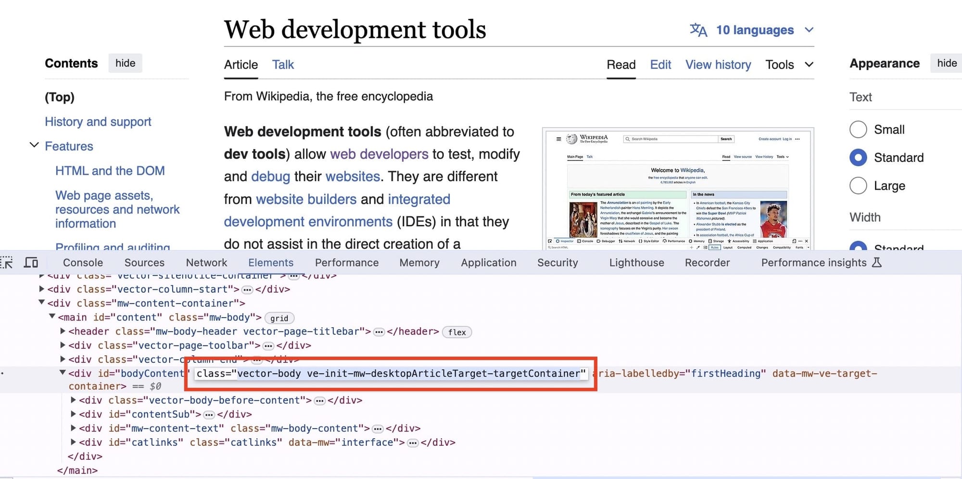Open the View history page

pos(718,64)
